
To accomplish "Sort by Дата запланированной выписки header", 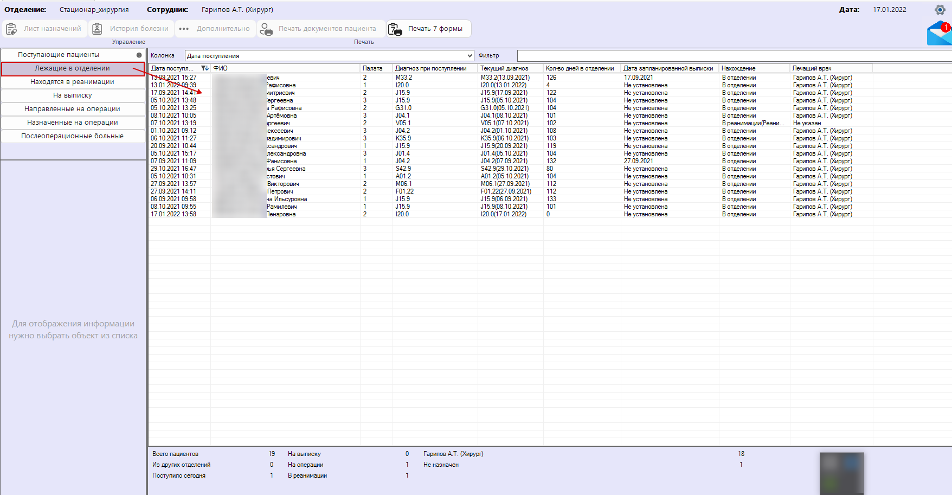I will coord(670,68).
